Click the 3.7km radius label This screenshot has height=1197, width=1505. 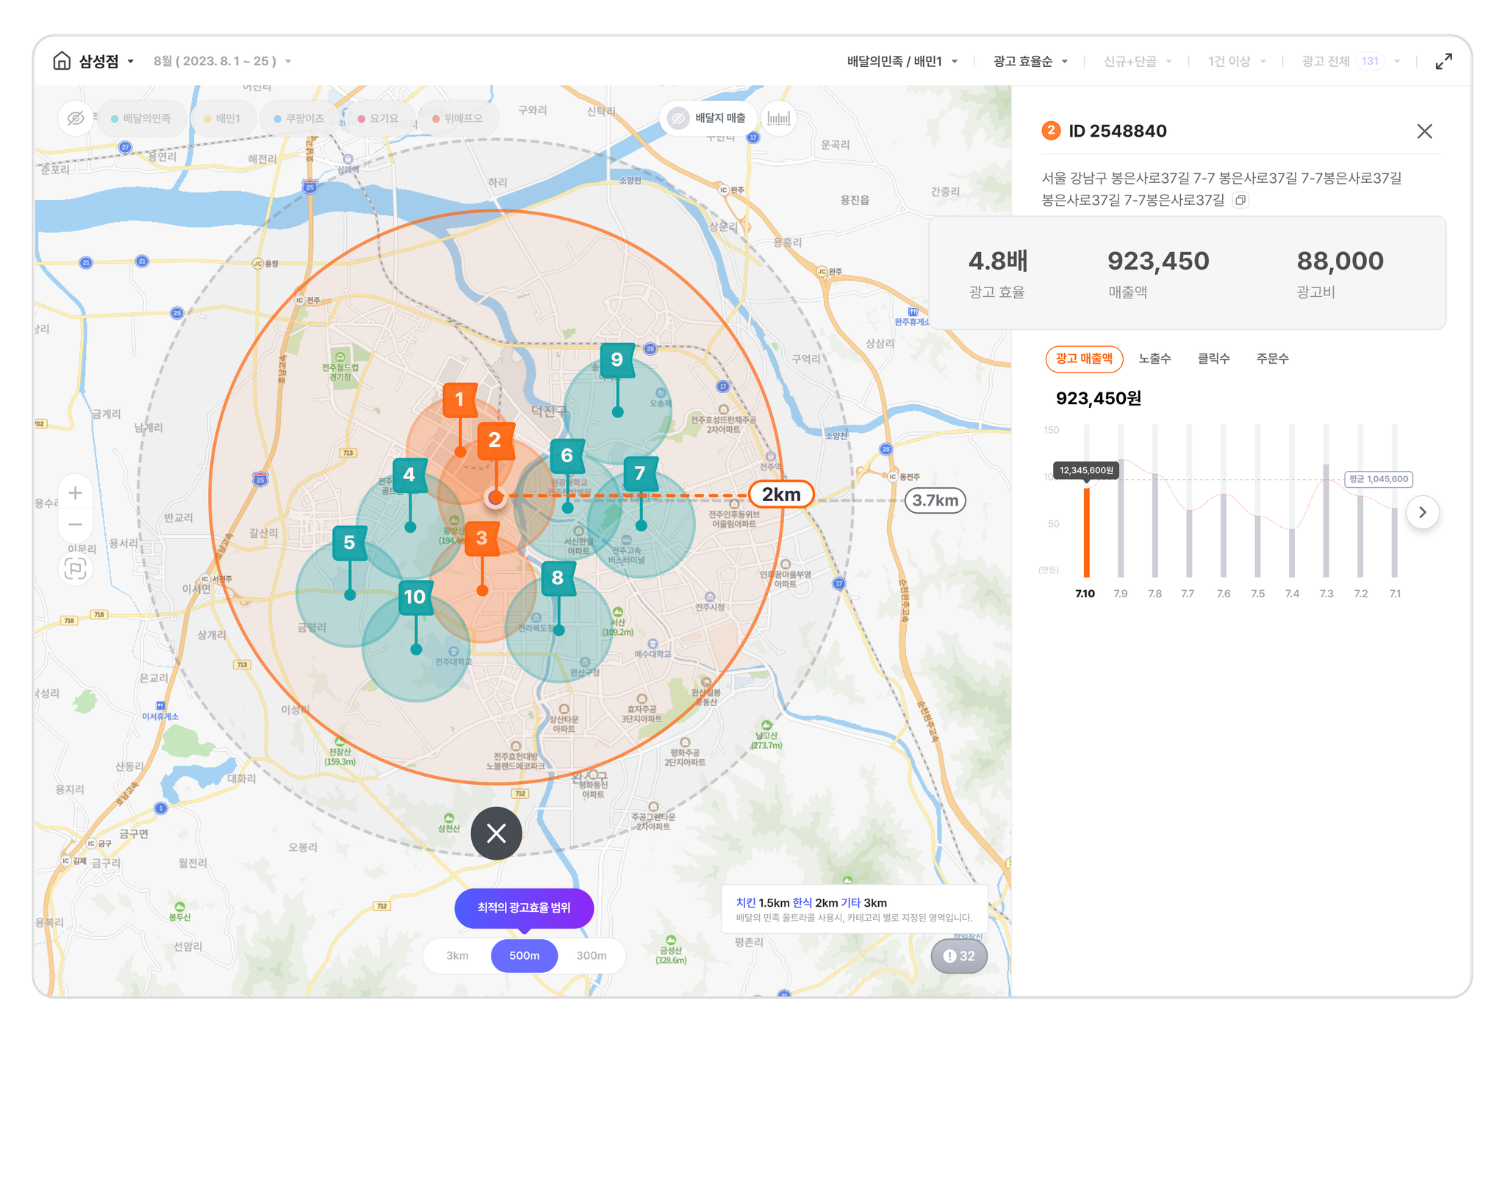935,500
